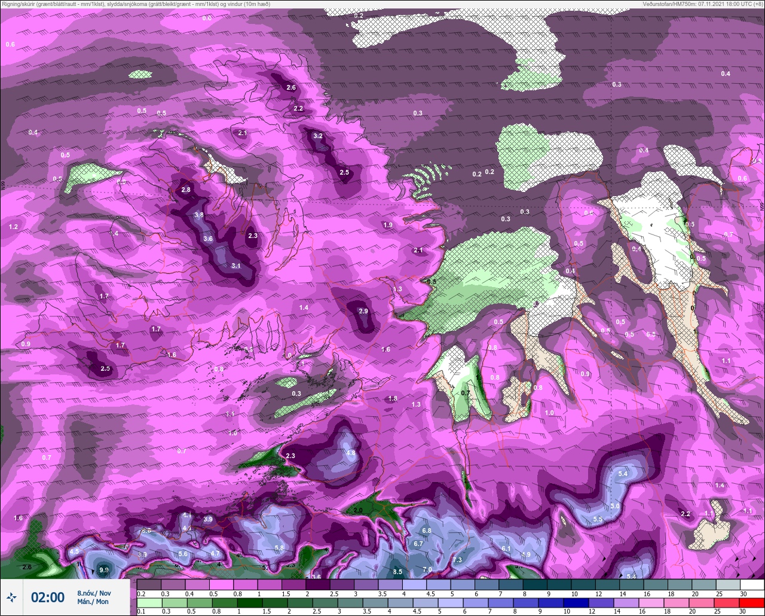Click the Veðurstofan logo icon beside the time
This screenshot has width=765, height=616.
11,597
